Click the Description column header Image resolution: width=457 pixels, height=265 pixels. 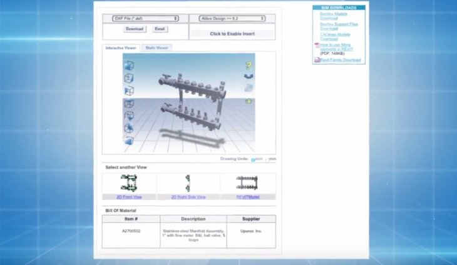(193, 219)
